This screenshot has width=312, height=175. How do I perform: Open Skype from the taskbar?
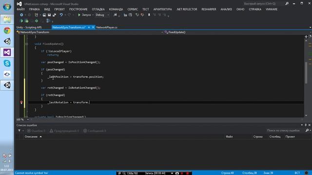coord(7,63)
